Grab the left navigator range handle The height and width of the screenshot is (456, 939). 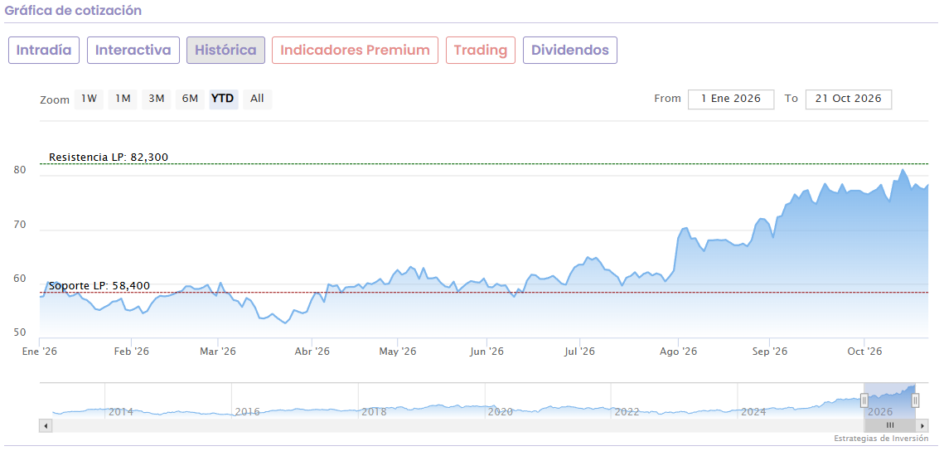pos(864,400)
